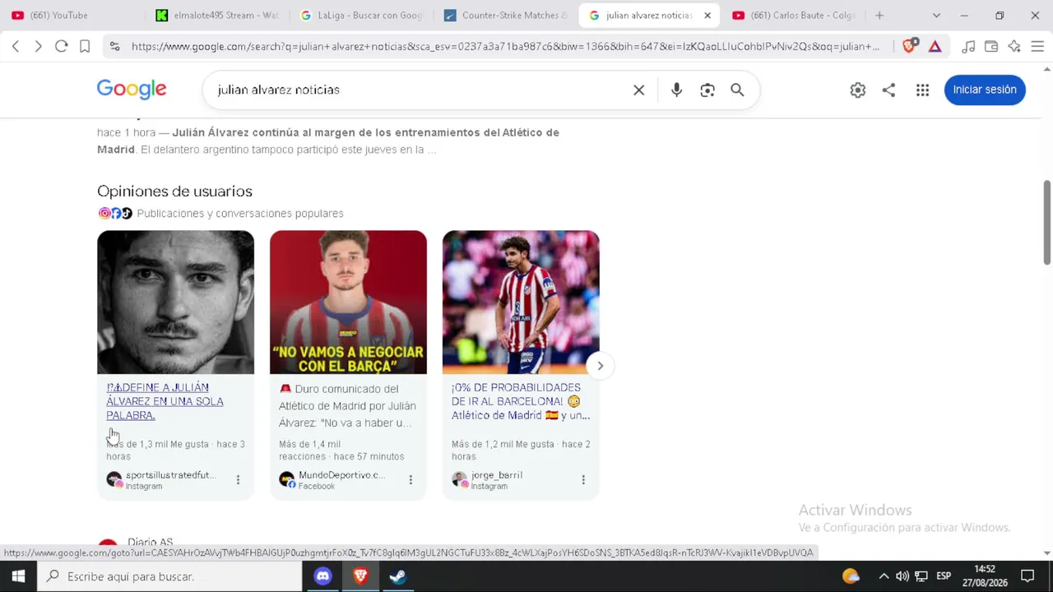
Task: Search by image with the camera icon
Action: pyautogui.click(x=707, y=90)
